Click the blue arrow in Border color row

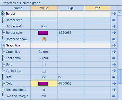pyautogui.click(x=114, y=33)
